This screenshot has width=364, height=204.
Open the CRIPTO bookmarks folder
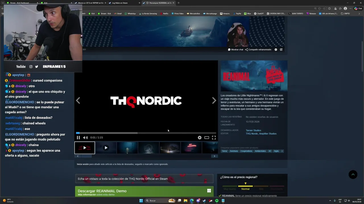(x=345, y=14)
